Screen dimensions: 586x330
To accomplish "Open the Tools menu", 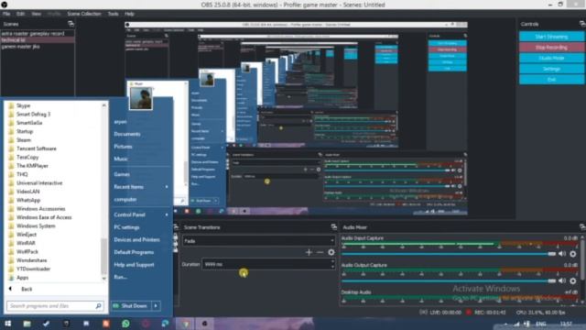I will pyautogui.click(x=113, y=14).
